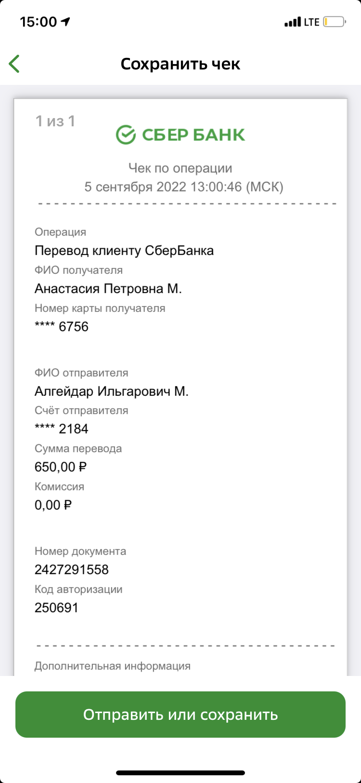Tap the green back arrow
This screenshot has height=783, width=361.
[14, 64]
